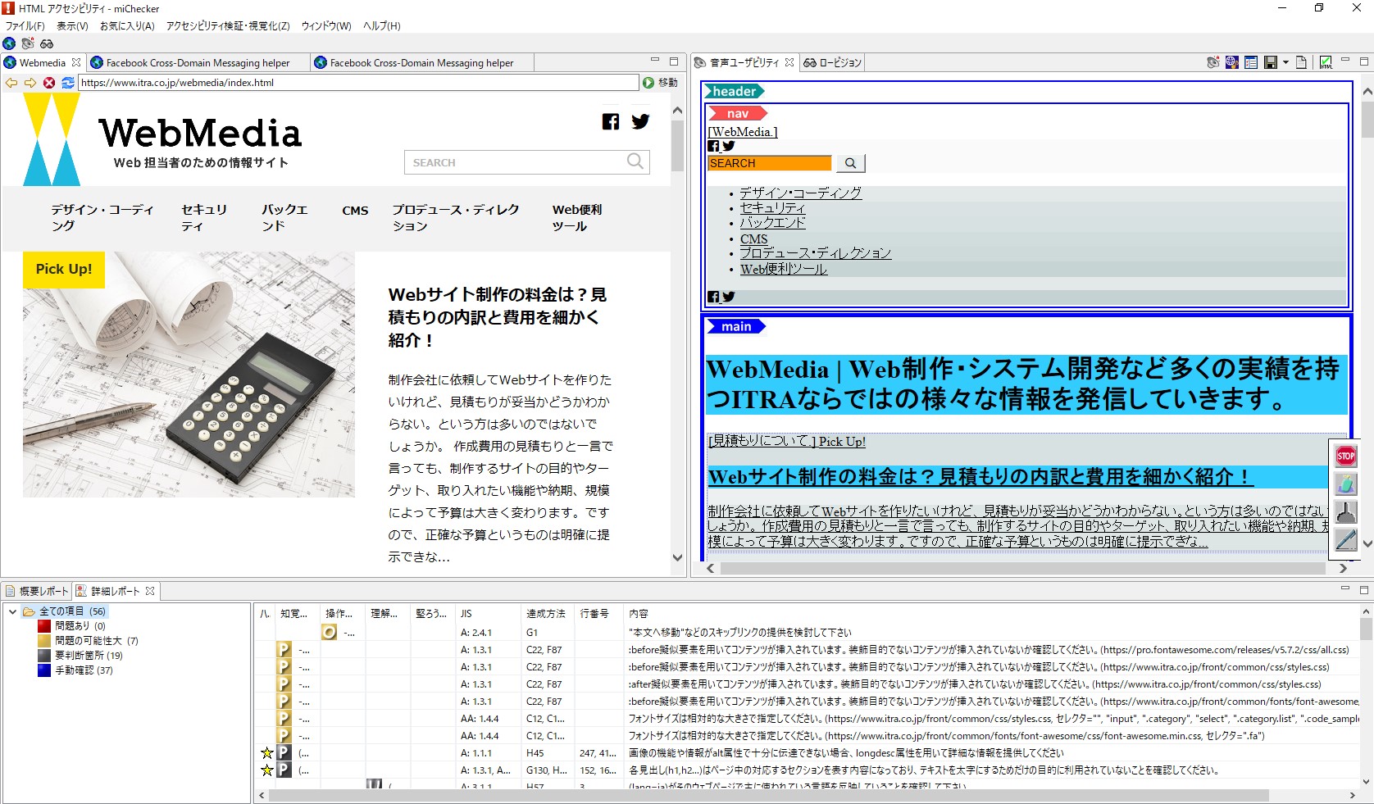Click the orange SEARCH field in visualization panel
Image resolution: width=1374 pixels, height=804 pixels.
point(769,163)
